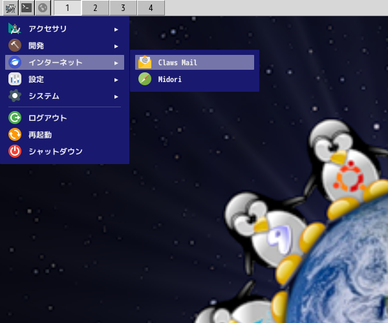The height and width of the screenshot is (323, 388).
Task: Click the orange 再起動 icon
Action: 15,134
